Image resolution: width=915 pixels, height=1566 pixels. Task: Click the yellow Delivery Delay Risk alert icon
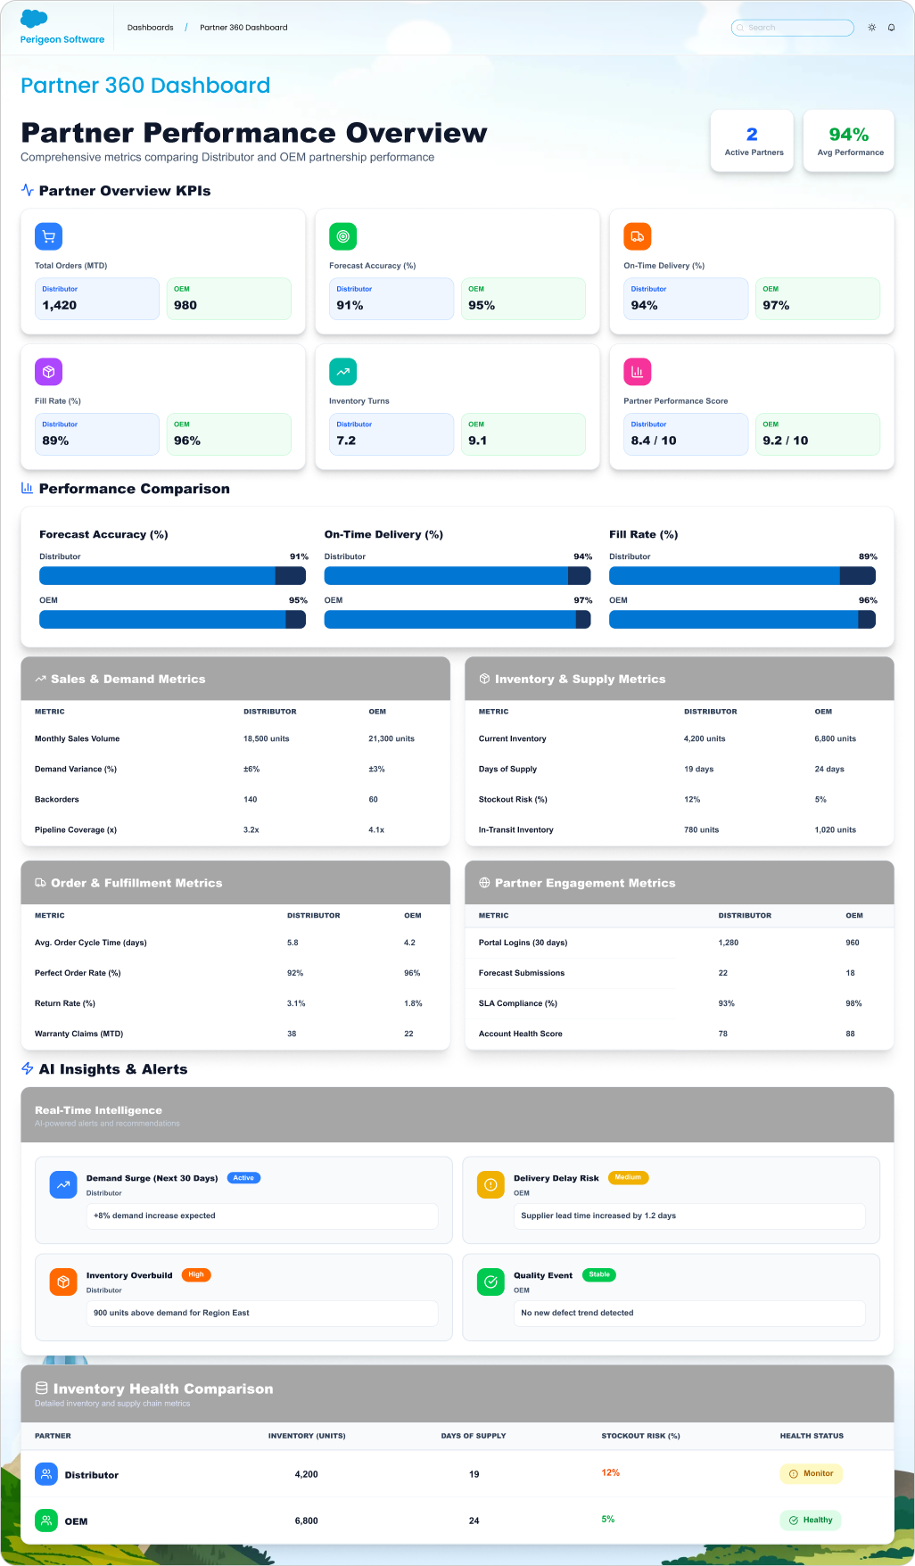click(490, 1185)
